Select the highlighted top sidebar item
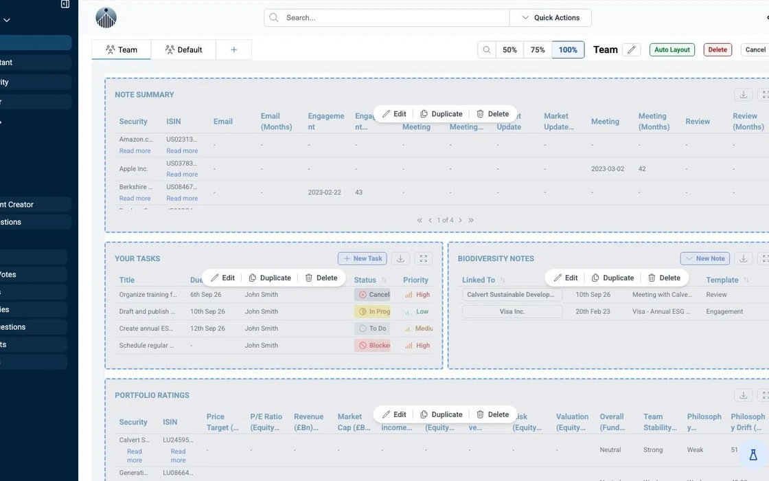This screenshot has width=769, height=481. click(x=35, y=43)
